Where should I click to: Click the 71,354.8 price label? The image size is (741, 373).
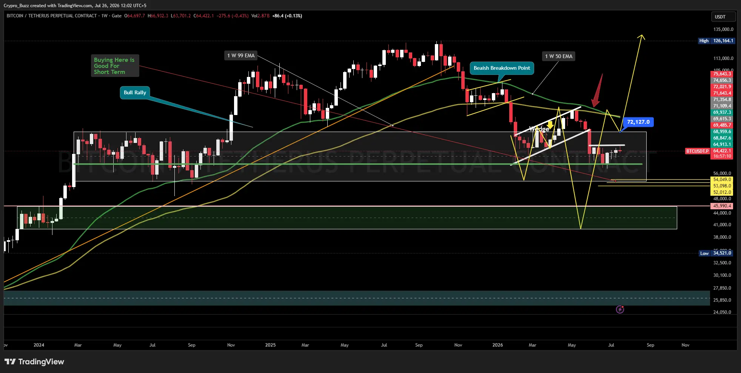pyautogui.click(x=722, y=100)
